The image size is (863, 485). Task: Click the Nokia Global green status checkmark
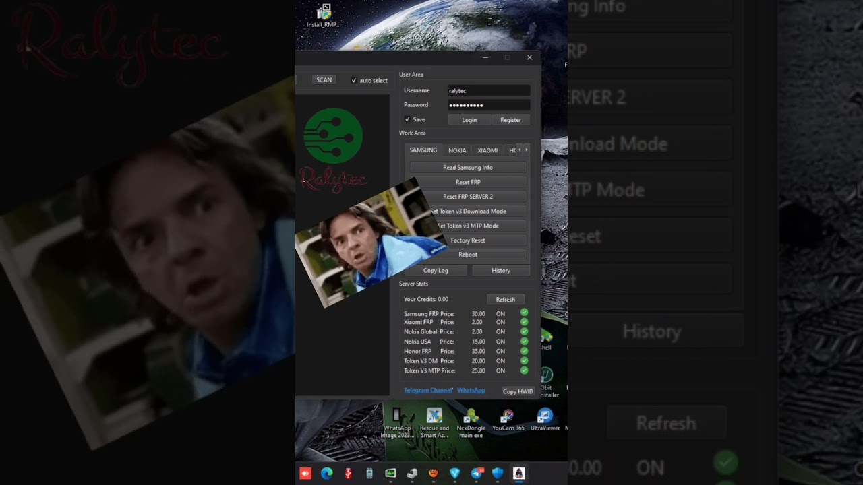[524, 331]
